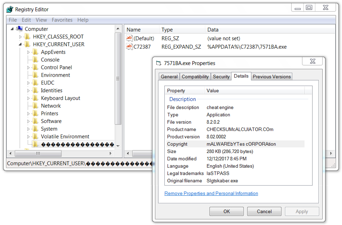Click the Network folder icon
Viewport: 342px width, 225px height.
click(x=35, y=106)
